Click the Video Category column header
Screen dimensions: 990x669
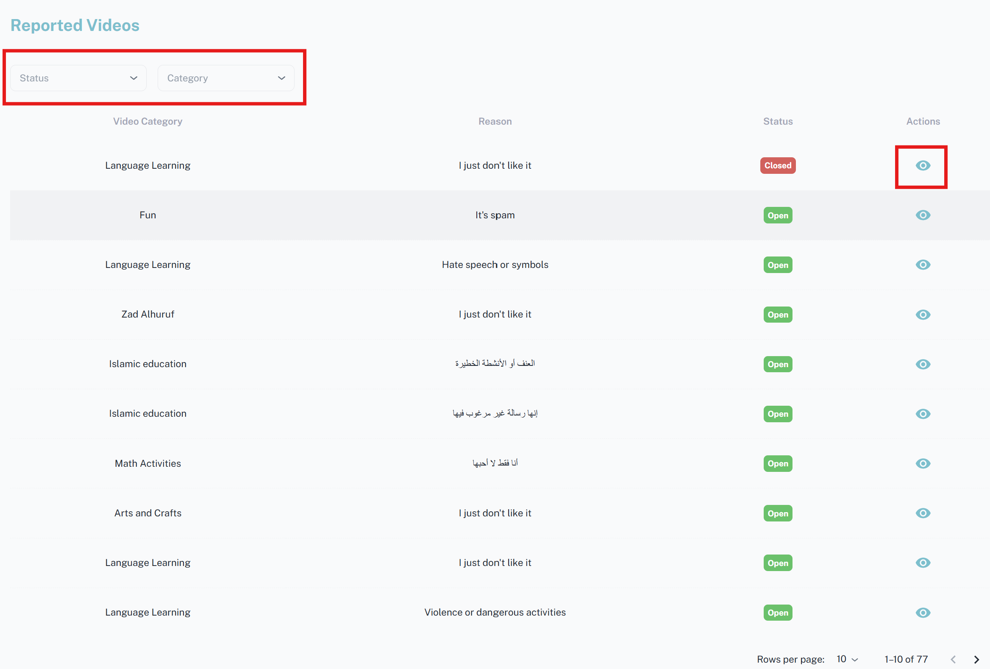147,121
